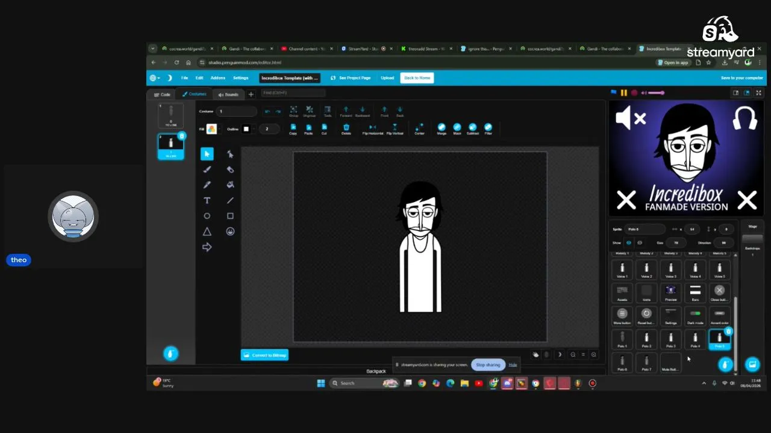The image size is (771, 433).
Task: Click the Upload button
Action: [x=387, y=78]
